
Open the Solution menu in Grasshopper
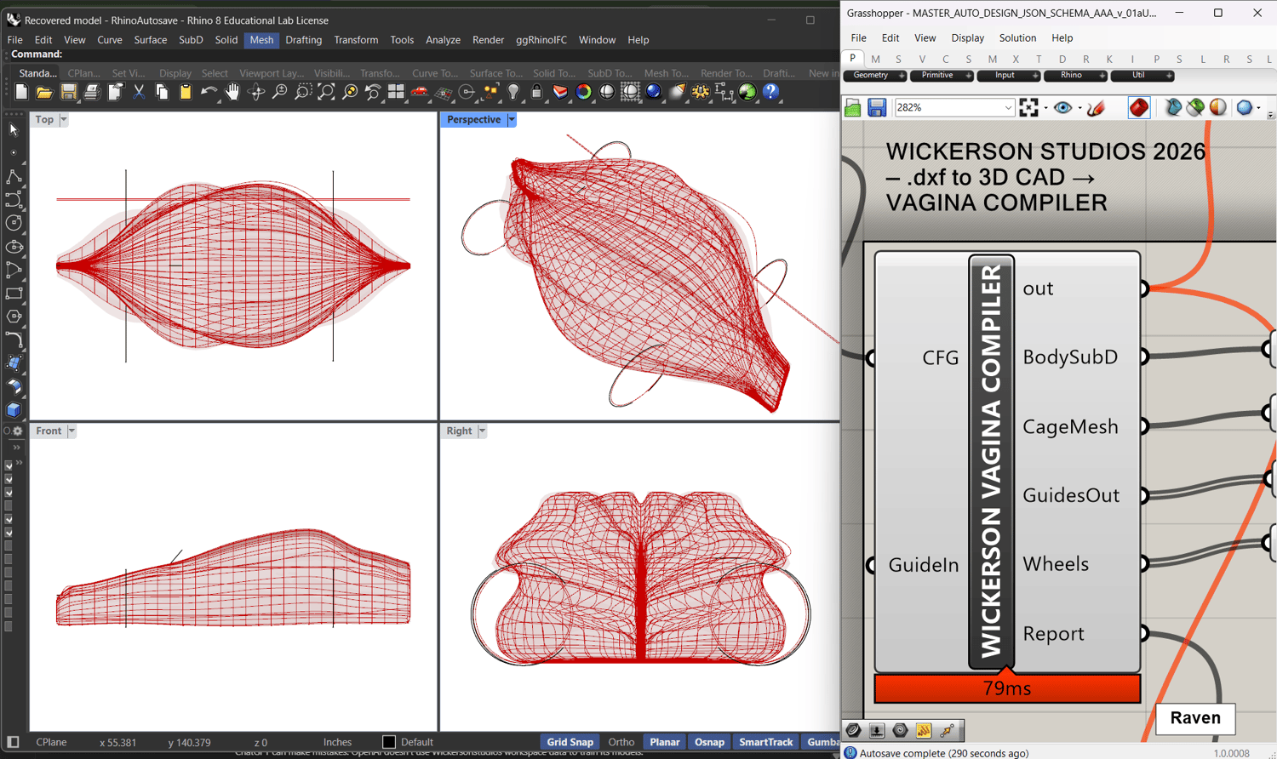point(1017,38)
